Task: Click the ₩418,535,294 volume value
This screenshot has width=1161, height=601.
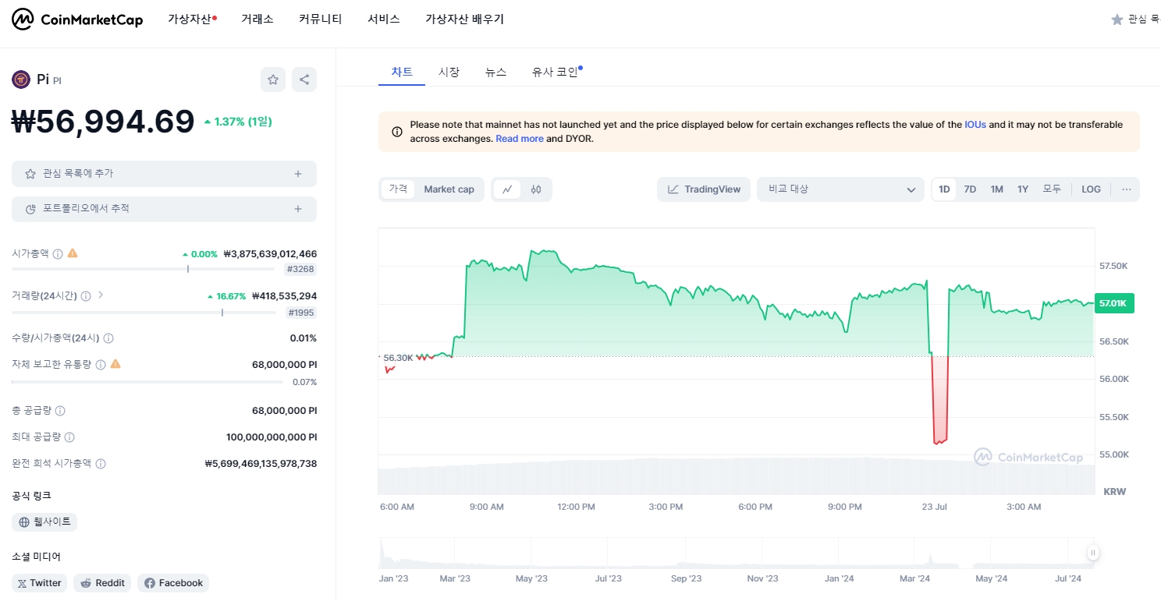Action: pyautogui.click(x=284, y=296)
